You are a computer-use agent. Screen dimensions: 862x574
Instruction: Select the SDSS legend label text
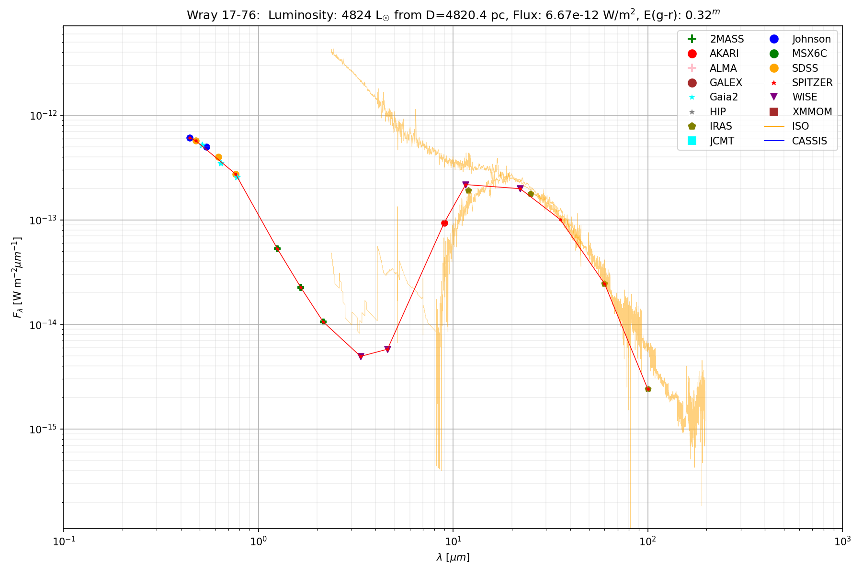tap(805, 68)
